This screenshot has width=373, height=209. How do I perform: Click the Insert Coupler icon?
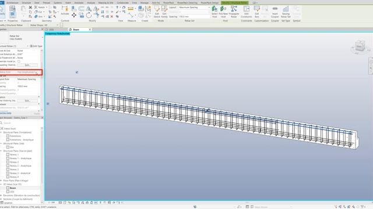(275, 12)
